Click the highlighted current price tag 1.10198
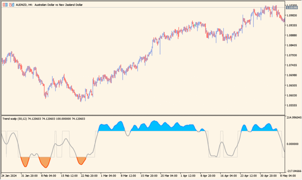 292,8
